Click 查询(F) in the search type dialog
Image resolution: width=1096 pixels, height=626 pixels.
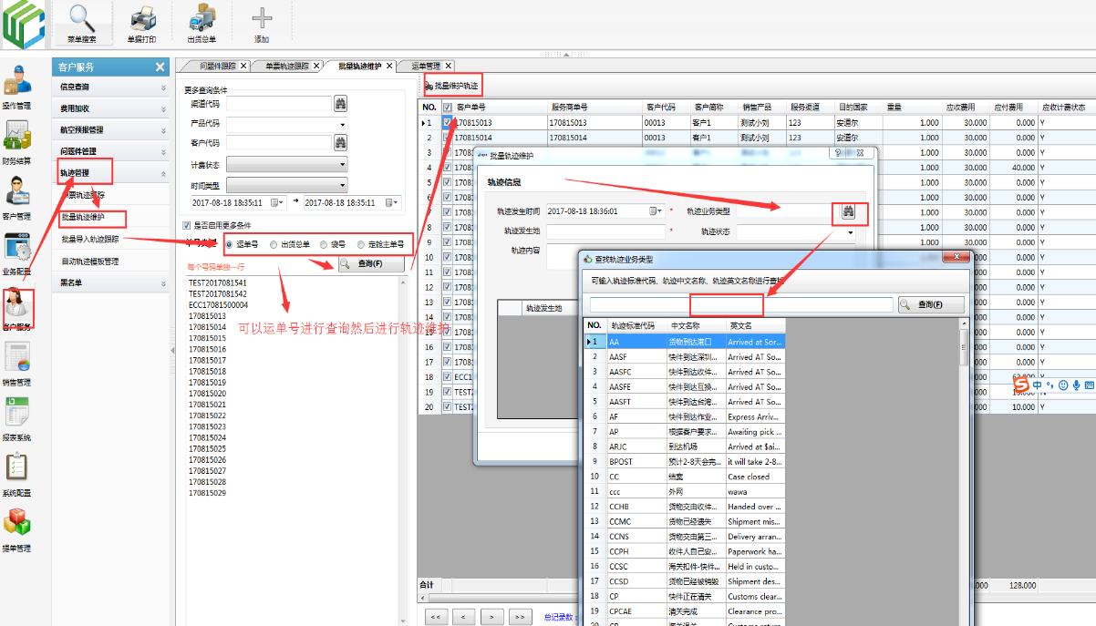point(931,305)
